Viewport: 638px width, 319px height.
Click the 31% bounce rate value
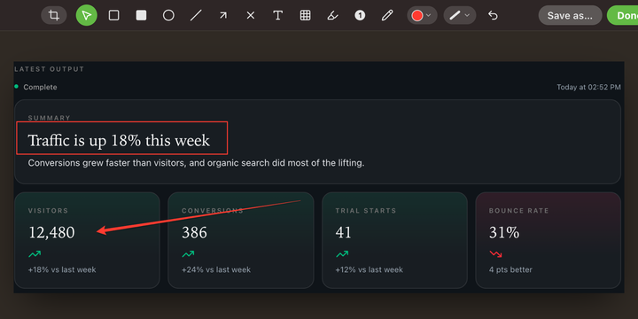[x=504, y=233]
